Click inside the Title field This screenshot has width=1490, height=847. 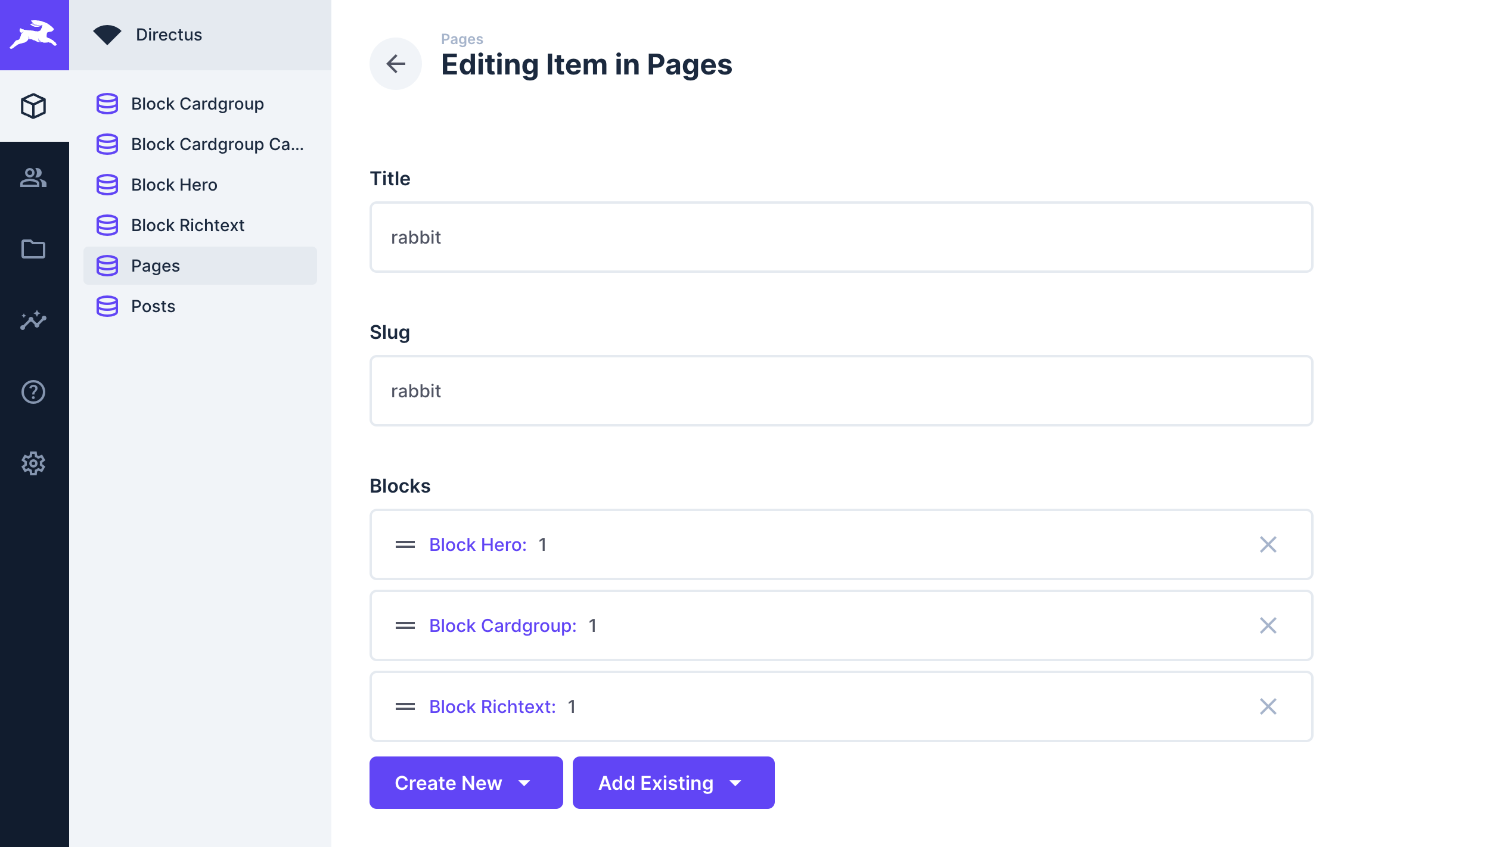click(x=840, y=237)
